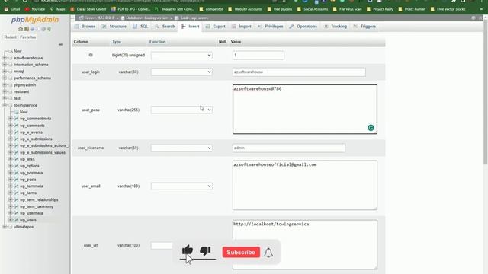Click the page settings gear icon top right

tap(474, 18)
